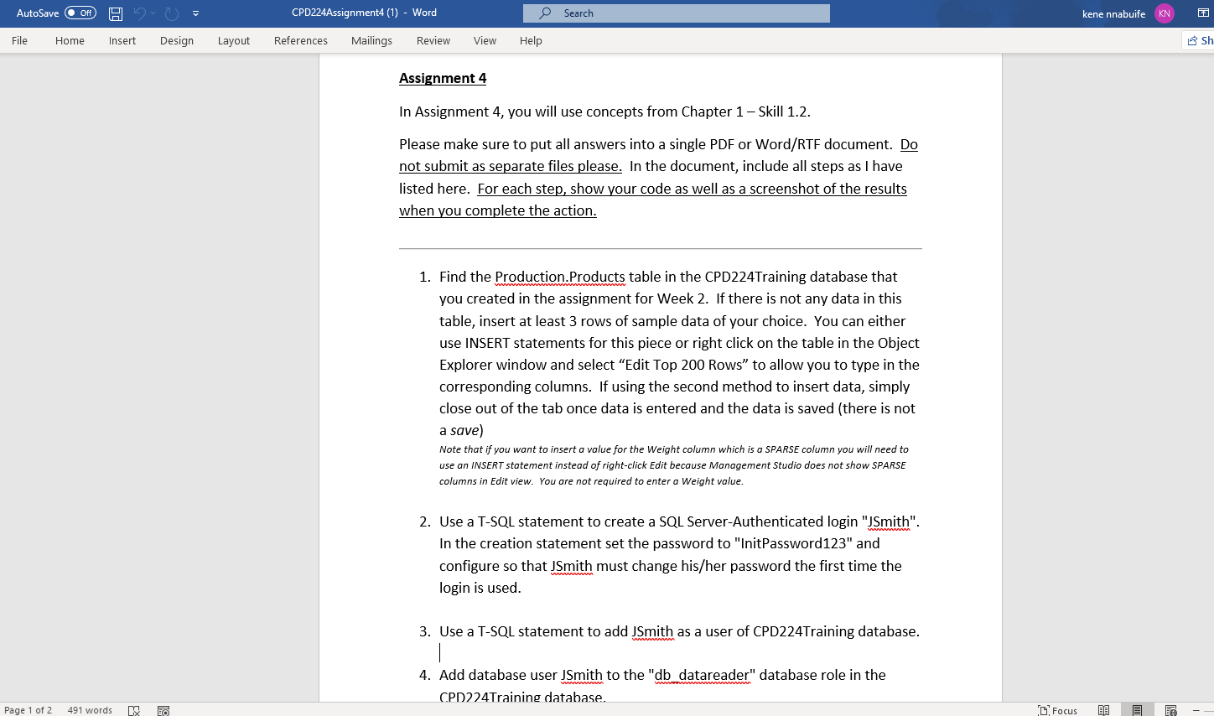This screenshot has height=716, width=1214.
Task: Switch to Read Mode using its status bar icon
Action: 1103,709
